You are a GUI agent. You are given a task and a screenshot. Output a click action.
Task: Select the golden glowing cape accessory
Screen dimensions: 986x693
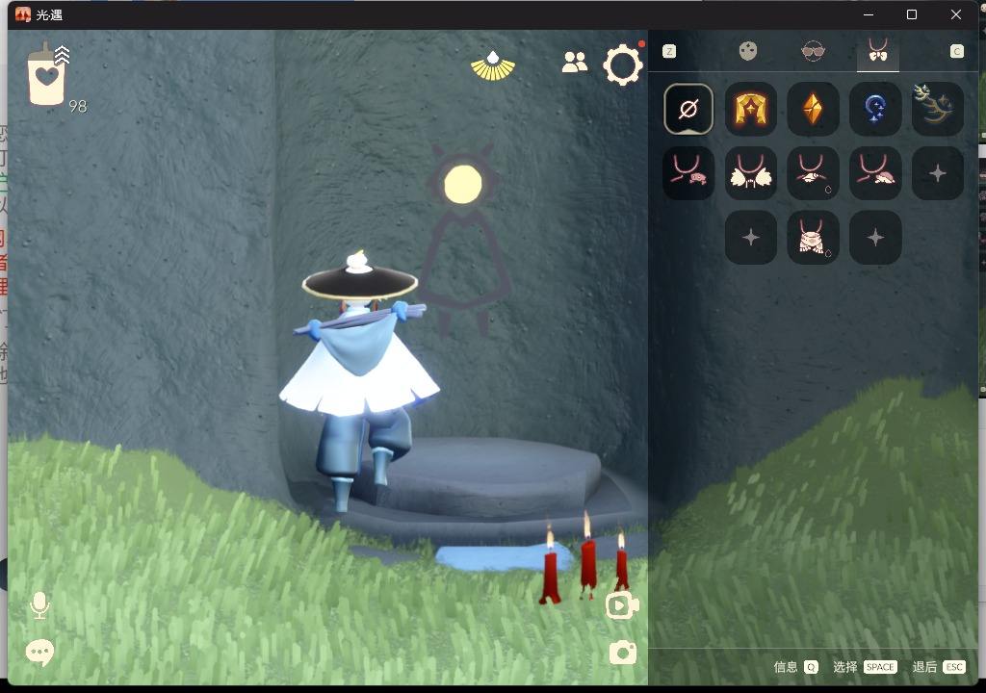point(750,109)
